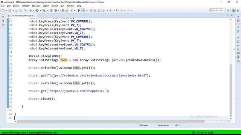Click inside the Quick Access field
Viewport: 241px width, 135px height.
tap(216, 10)
